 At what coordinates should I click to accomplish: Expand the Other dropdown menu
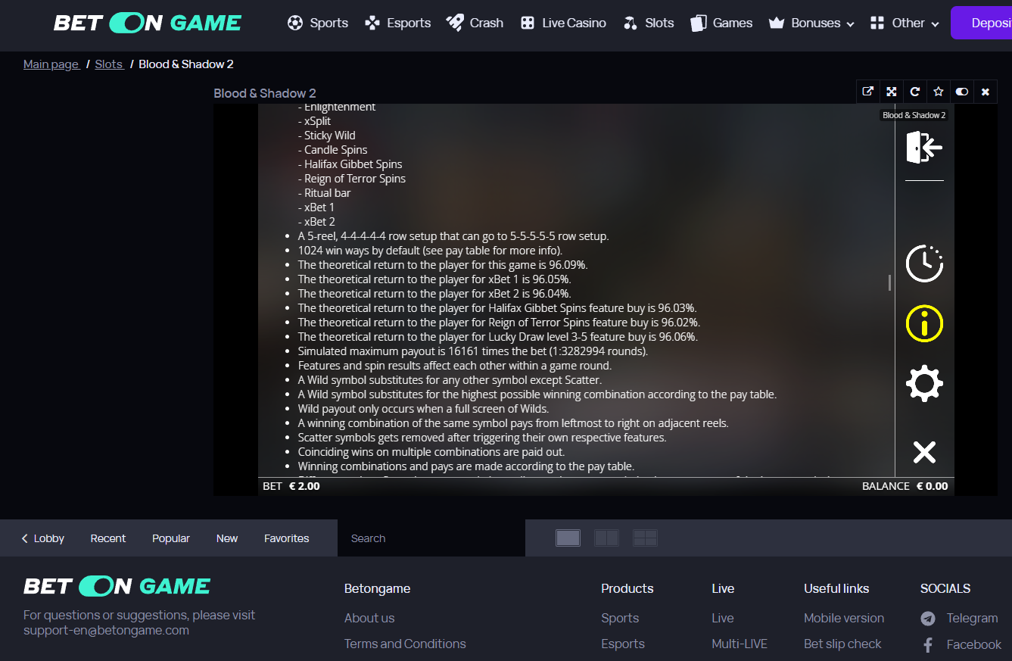click(x=905, y=23)
